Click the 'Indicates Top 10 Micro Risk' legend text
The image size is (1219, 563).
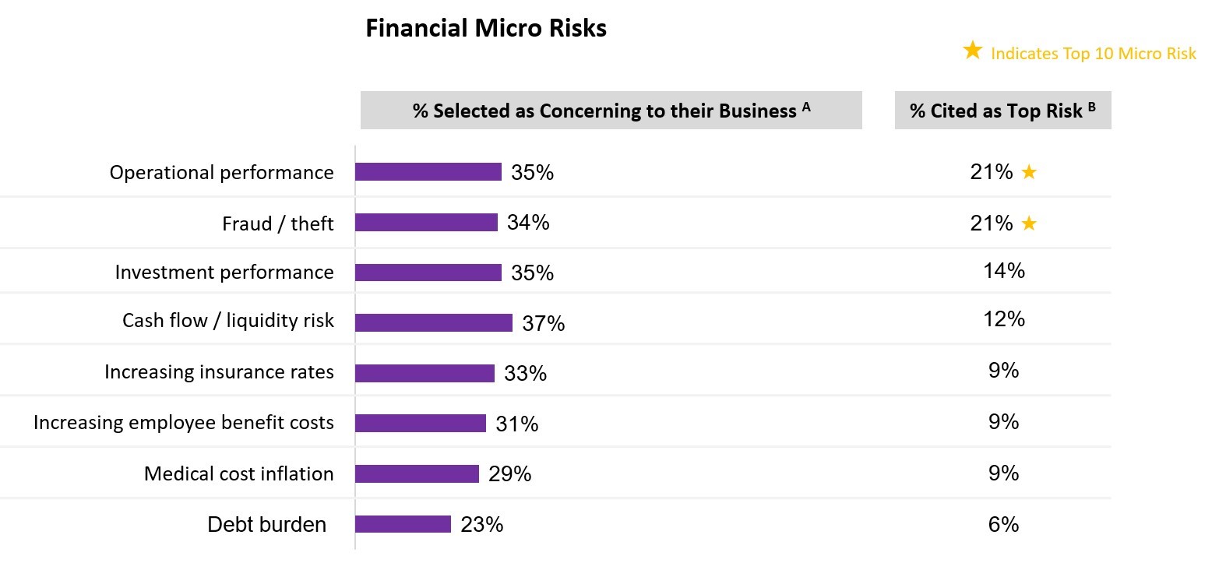[x=1094, y=54]
